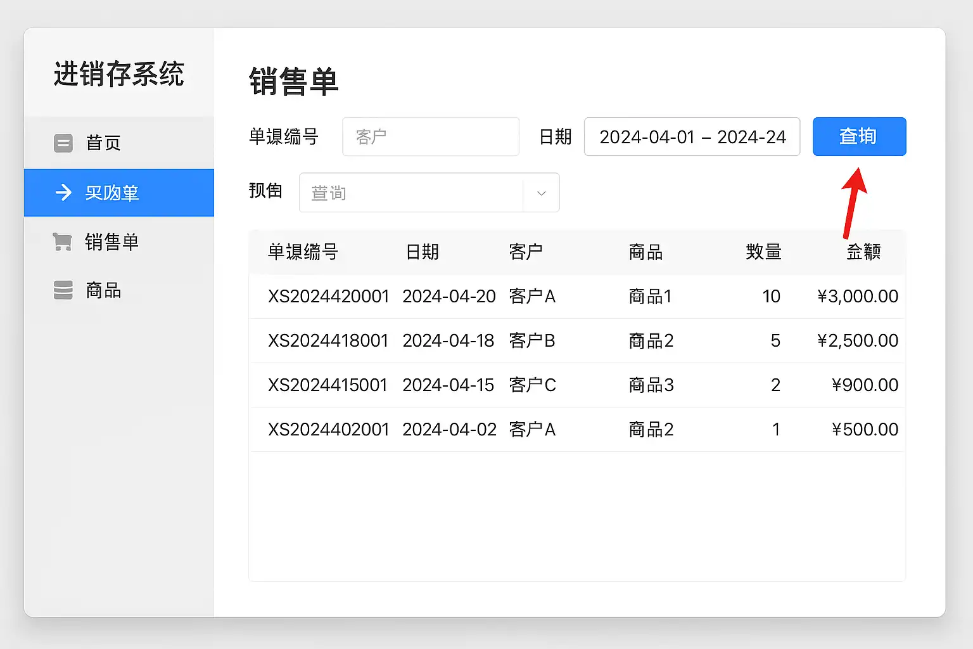
Task: Click the 数量 column header
Action: point(763,252)
